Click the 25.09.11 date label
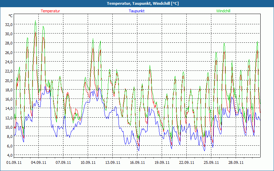274x171 pixels. [211, 162]
